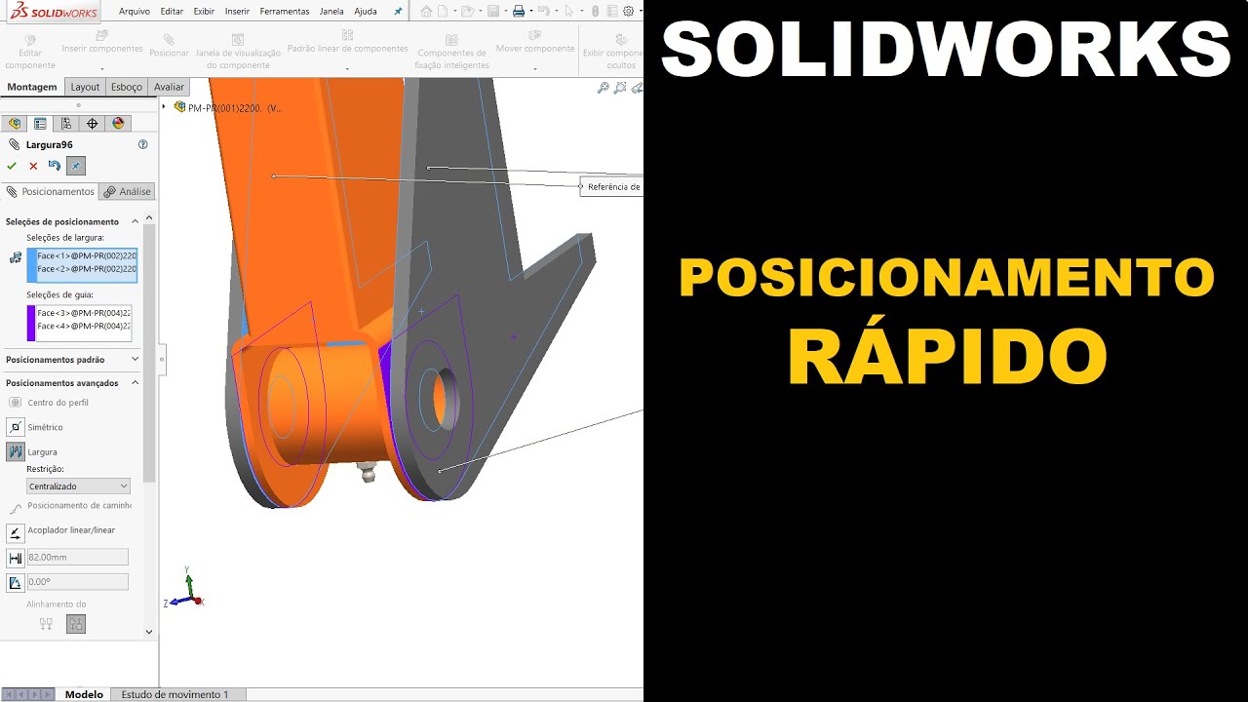1248x702 pixels.
Task: Choose anti-aligned mate alignment
Action: 76,624
